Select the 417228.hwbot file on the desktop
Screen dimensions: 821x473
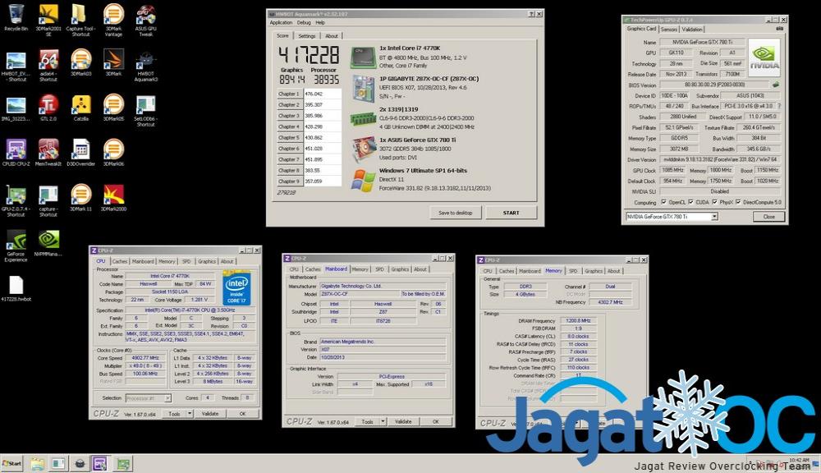click(16, 288)
